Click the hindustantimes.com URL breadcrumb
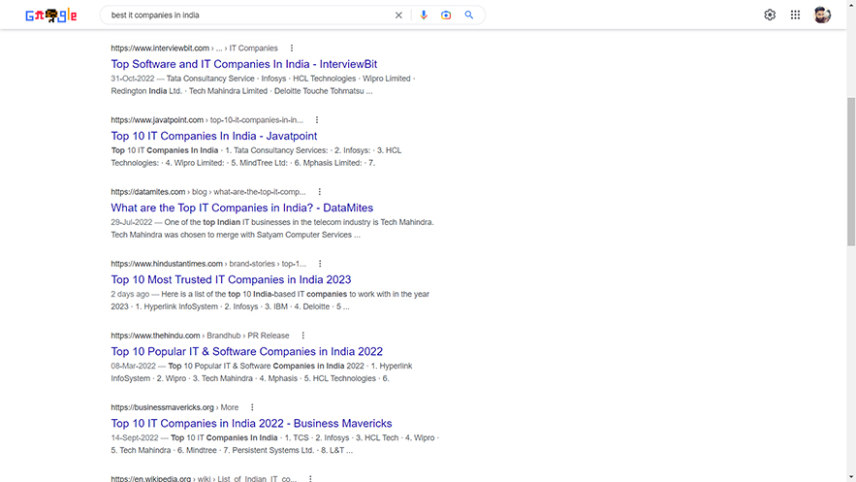The height and width of the screenshot is (482, 856). coord(208,264)
